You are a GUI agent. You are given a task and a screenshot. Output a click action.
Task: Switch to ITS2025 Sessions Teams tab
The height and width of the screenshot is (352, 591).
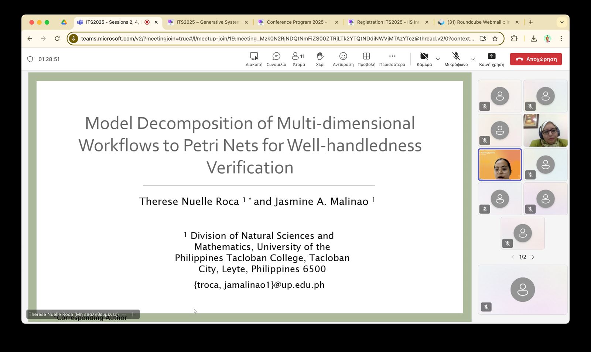coord(112,22)
